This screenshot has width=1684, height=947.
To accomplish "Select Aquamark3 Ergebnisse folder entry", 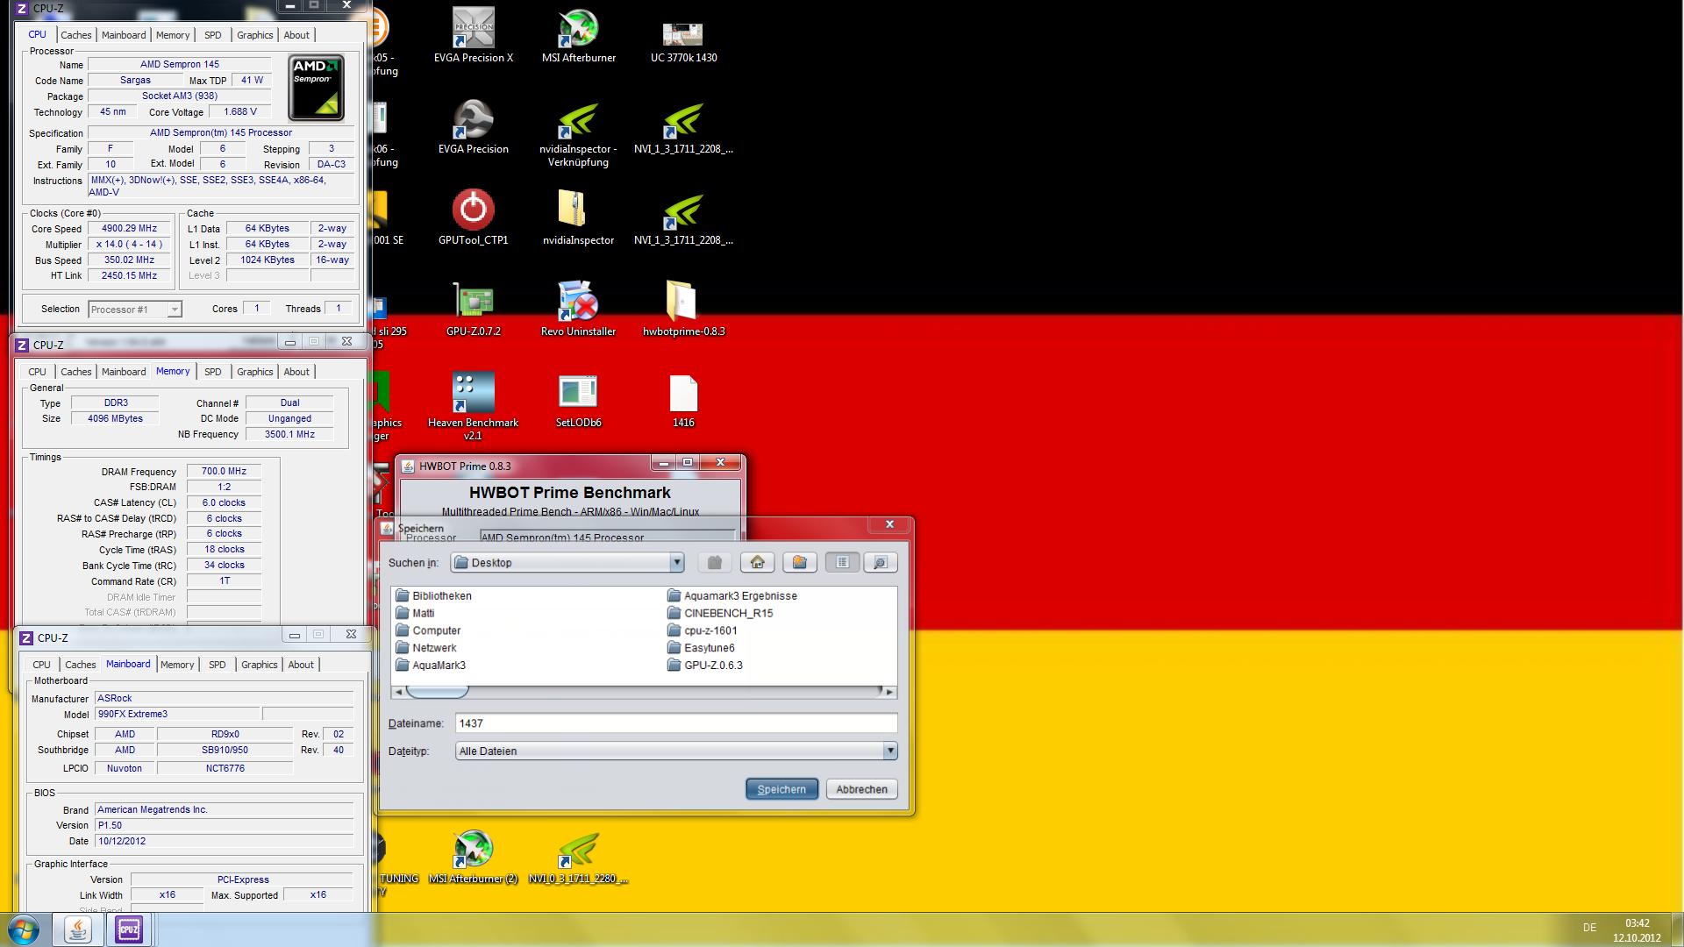I will [x=732, y=595].
